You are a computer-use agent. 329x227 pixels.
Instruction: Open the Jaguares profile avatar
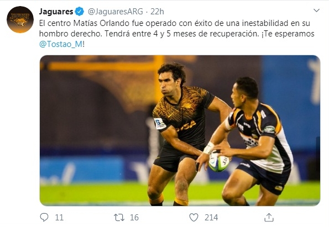pos(20,19)
